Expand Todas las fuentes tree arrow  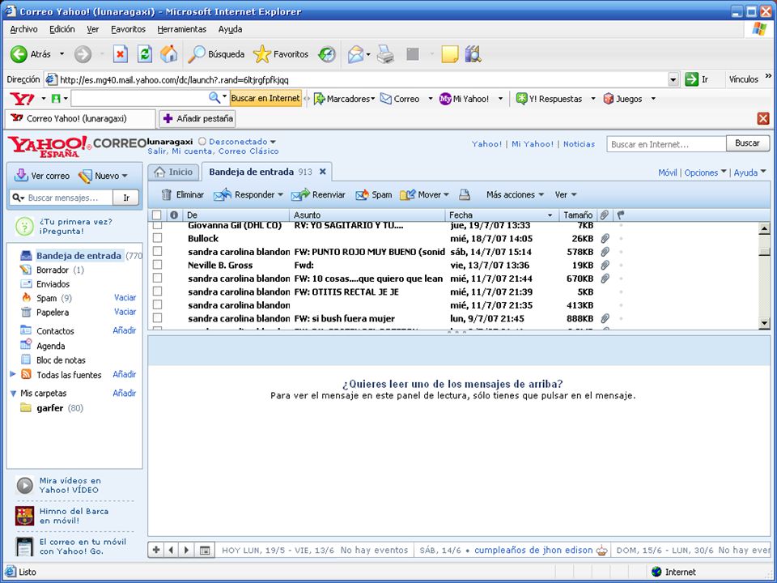(13, 374)
